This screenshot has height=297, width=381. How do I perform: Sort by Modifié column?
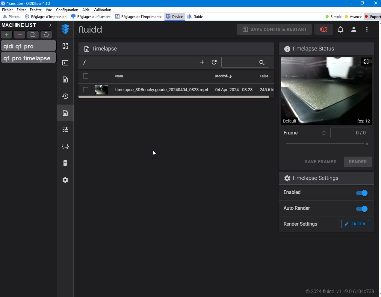coord(223,76)
